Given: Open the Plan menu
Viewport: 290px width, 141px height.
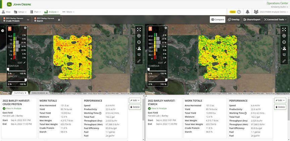Looking at the screenshot, I should click(36, 12).
